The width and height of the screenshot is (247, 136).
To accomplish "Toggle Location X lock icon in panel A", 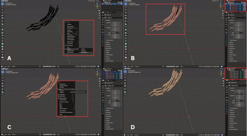I will [119, 23].
